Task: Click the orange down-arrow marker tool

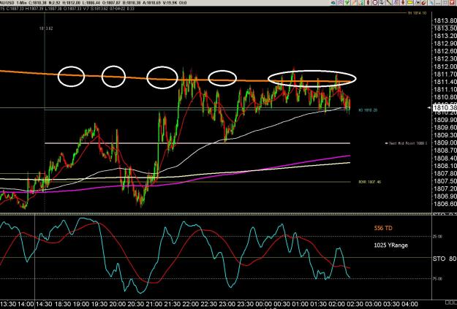Action: coord(403,3)
